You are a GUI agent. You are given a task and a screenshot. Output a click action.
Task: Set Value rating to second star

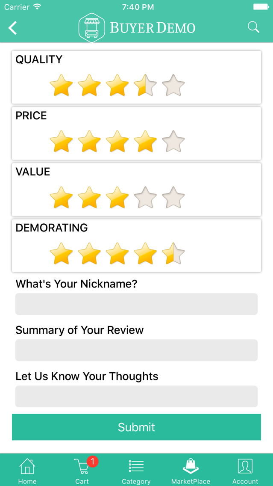89,198
